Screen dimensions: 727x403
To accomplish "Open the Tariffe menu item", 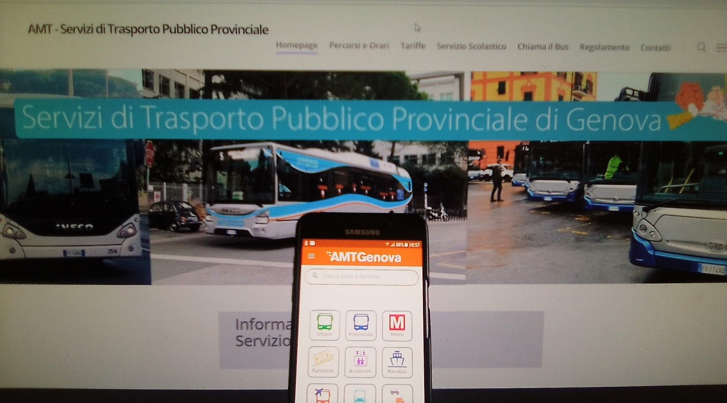I will 413,45.
